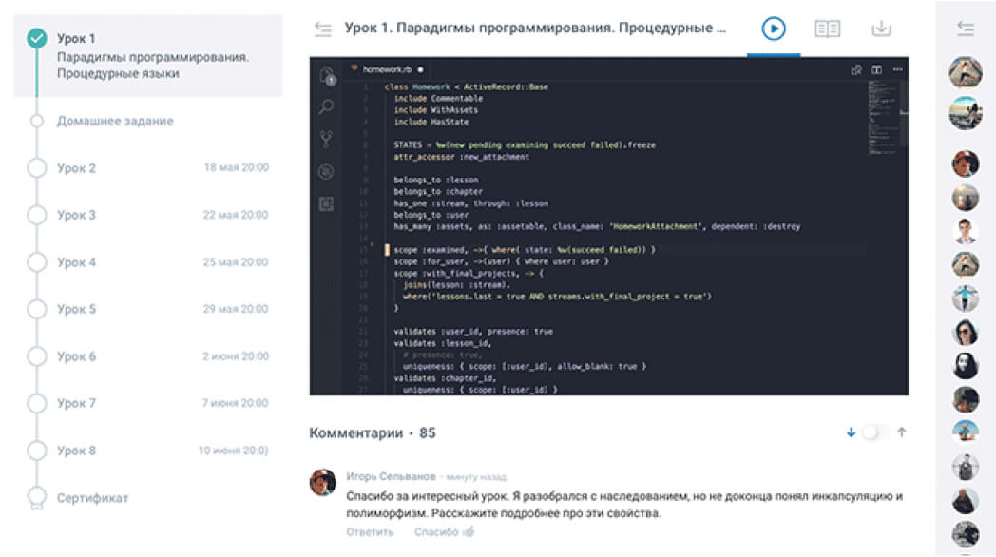The height and width of the screenshot is (557, 996).
Task: Collapse participants panel with its top arrow icon
Action: pyautogui.click(x=966, y=29)
